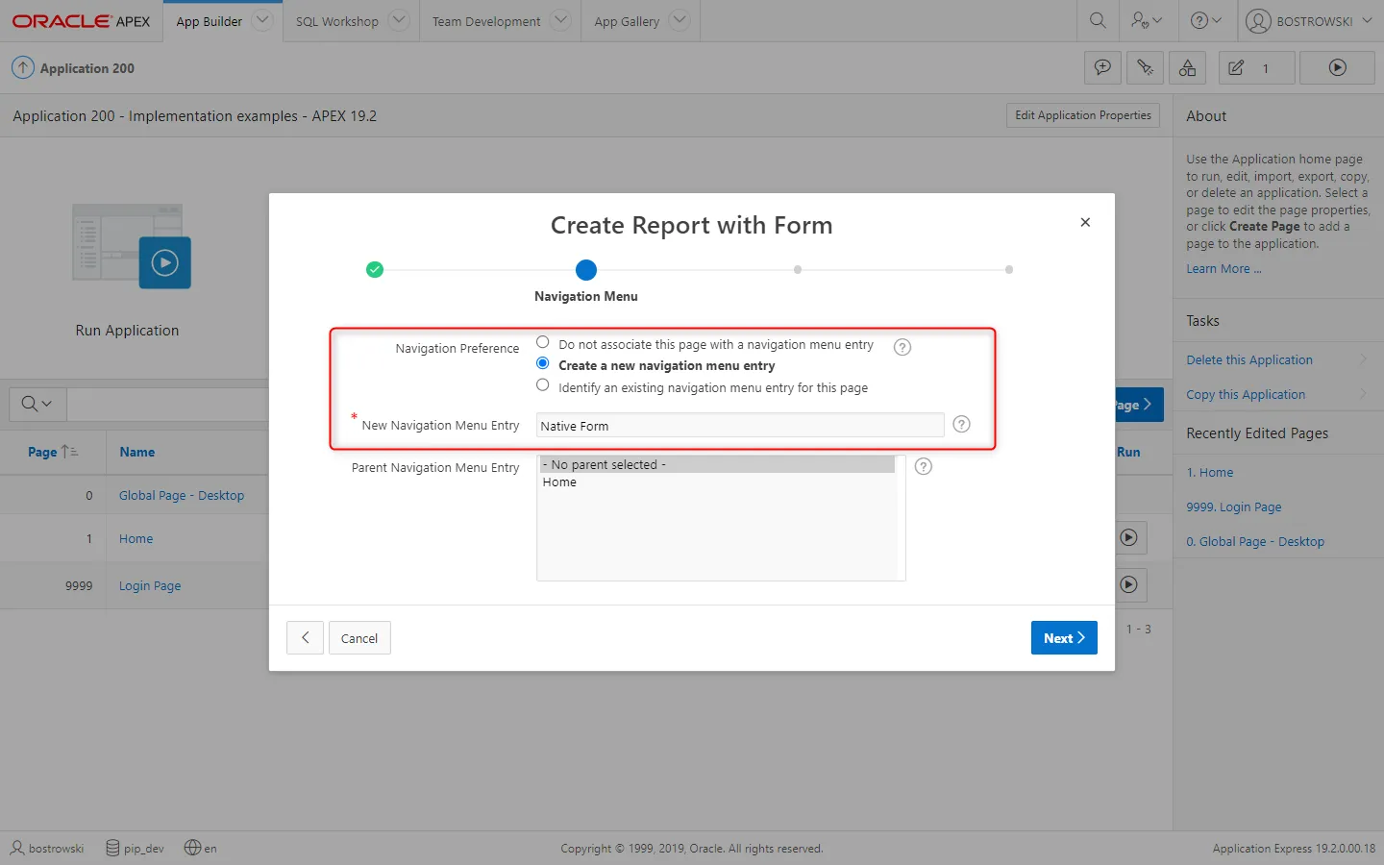Open the App Gallery tab

click(627, 21)
